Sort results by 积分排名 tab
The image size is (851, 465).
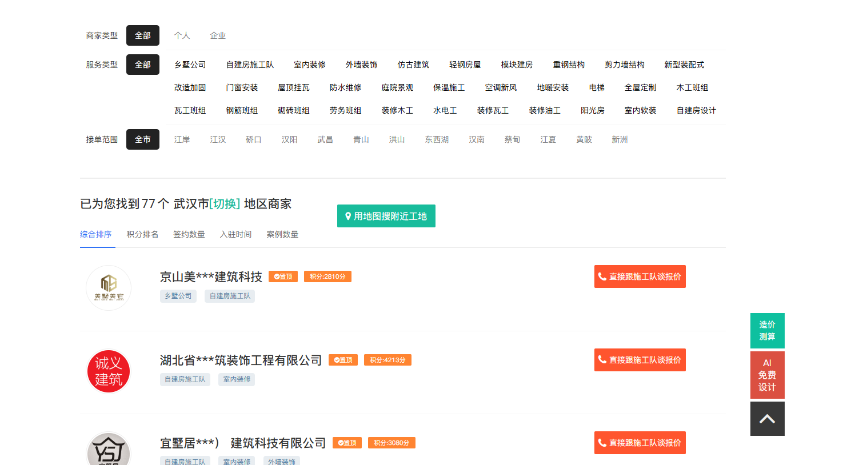click(x=143, y=234)
